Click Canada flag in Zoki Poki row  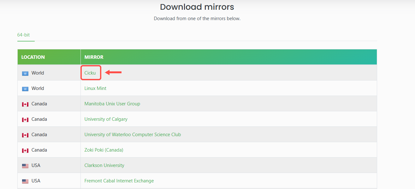point(25,150)
